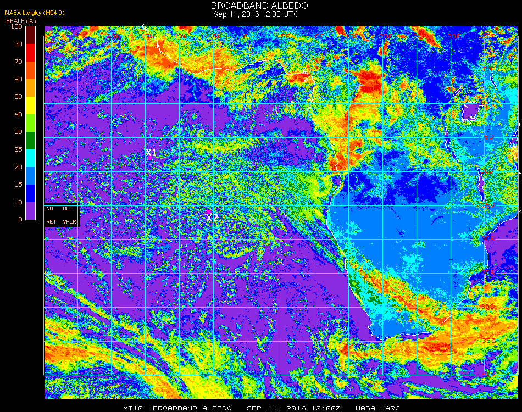Click the footer 'BROADBAND ALBEDO' text
Viewport: 522px width, 412px height.
coord(192,408)
